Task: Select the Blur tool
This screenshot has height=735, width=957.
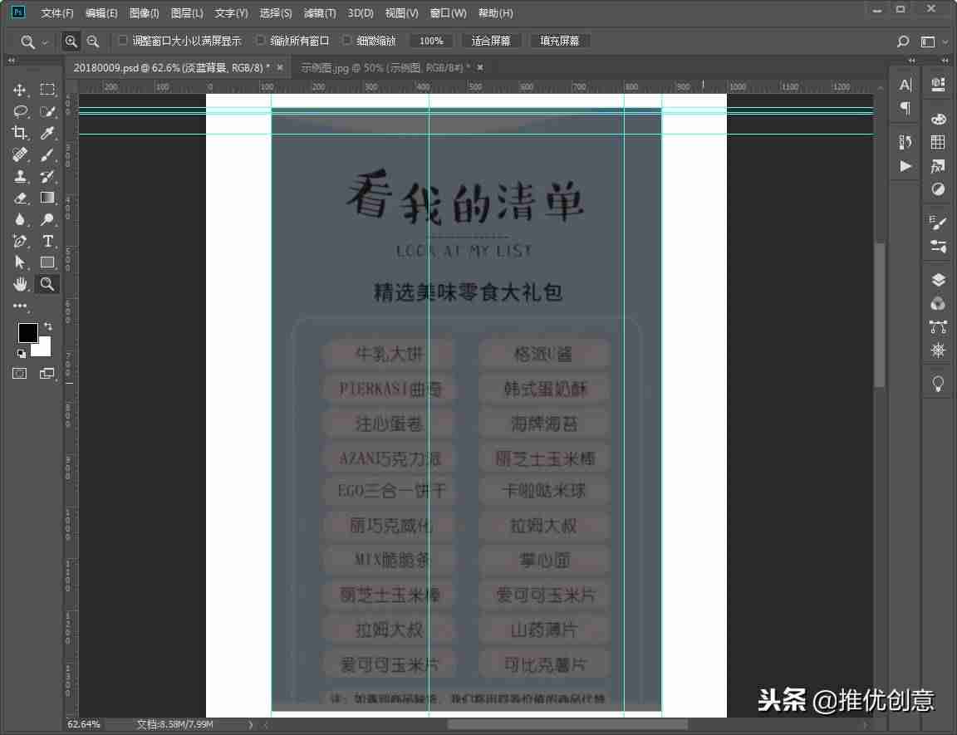Action: pyautogui.click(x=20, y=219)
